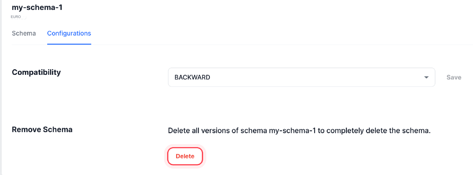Confirm Save for the BACKWARD compatibility
Image resolution: width=473 pixels, height=175 pixels.
tap(454, 77)
